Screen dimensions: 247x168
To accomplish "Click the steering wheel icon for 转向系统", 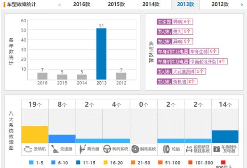I will [107, 149].
